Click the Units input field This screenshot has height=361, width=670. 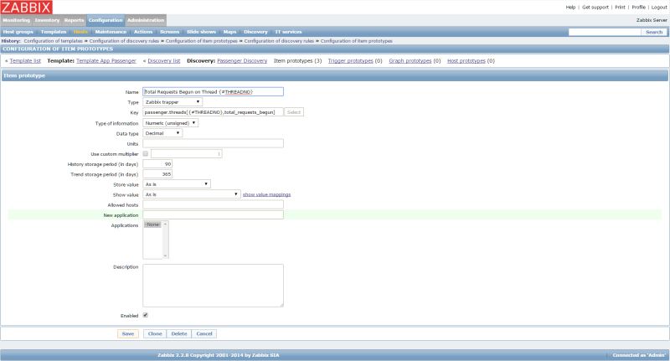tap(213, 143)
